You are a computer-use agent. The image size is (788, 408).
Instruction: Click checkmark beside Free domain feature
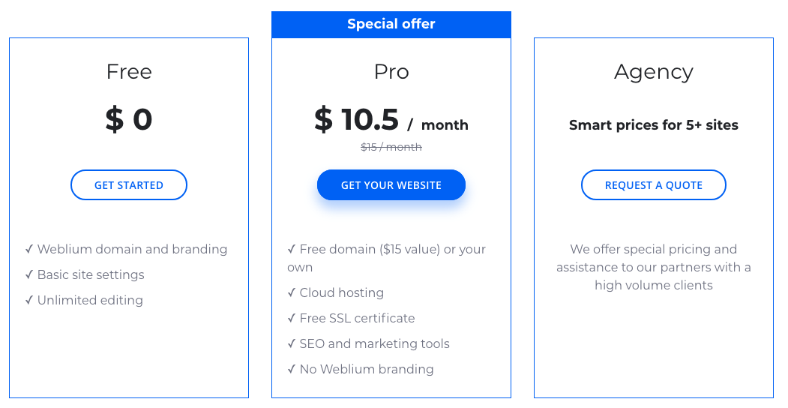(x=292, y=249)
